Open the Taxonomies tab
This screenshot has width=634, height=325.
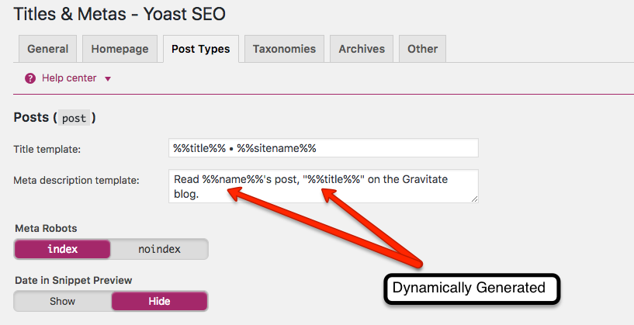pyautogui.click(x=284, y=49)
